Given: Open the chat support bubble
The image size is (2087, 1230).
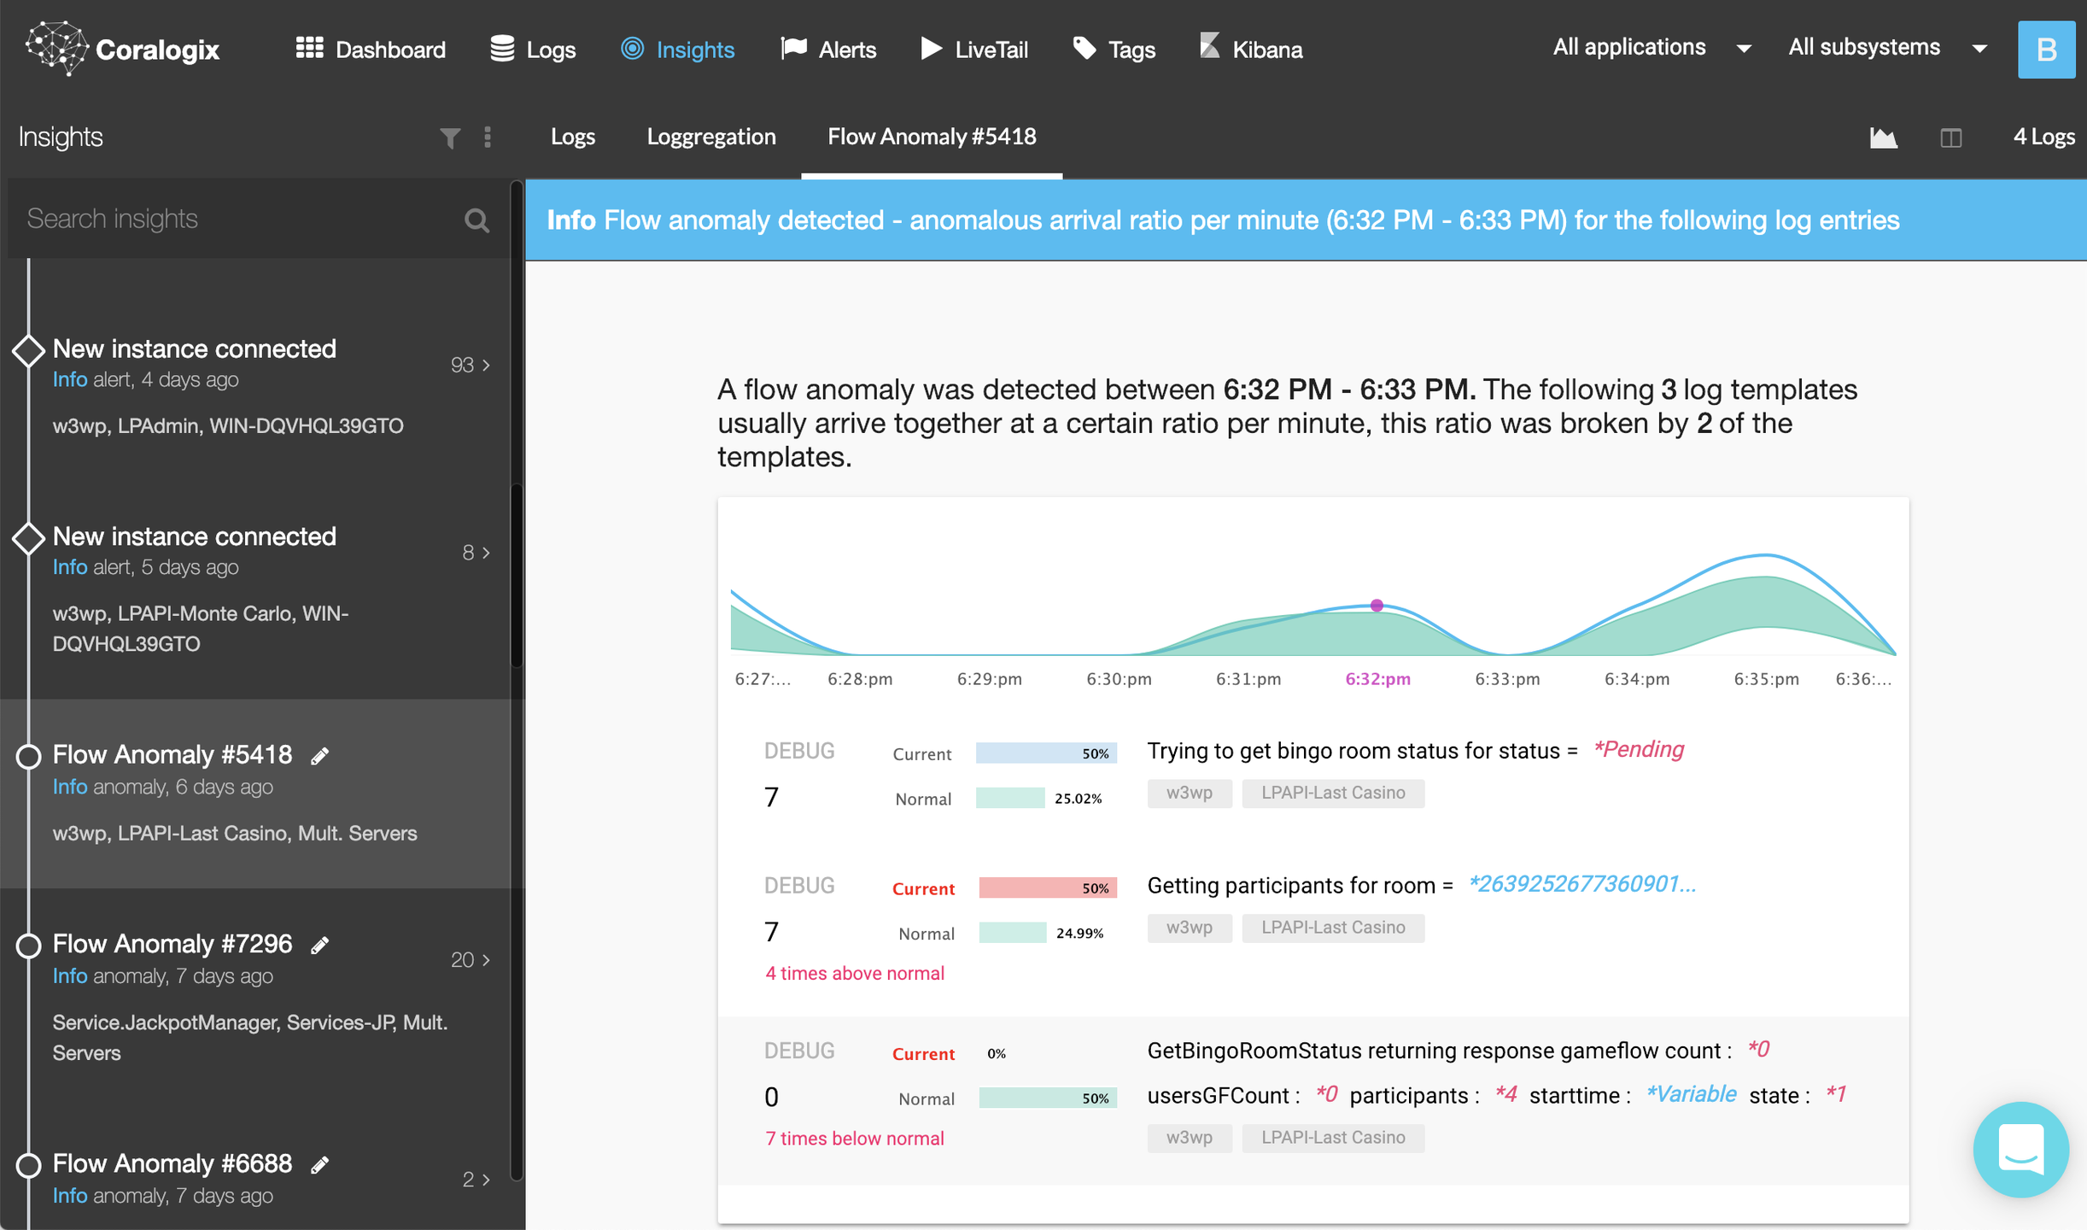Looking at the screenshot, I should tap(2020, 1149).
